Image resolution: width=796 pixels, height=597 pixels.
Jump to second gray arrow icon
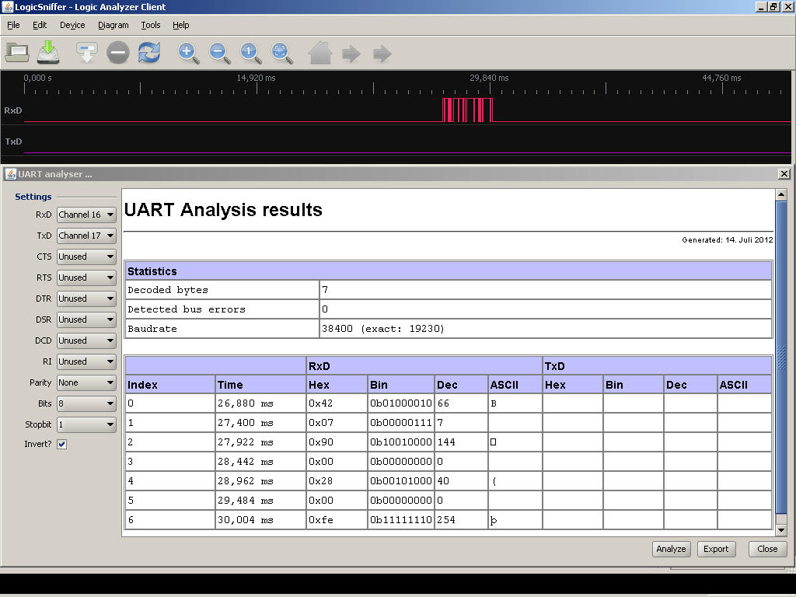pos(382,54)
